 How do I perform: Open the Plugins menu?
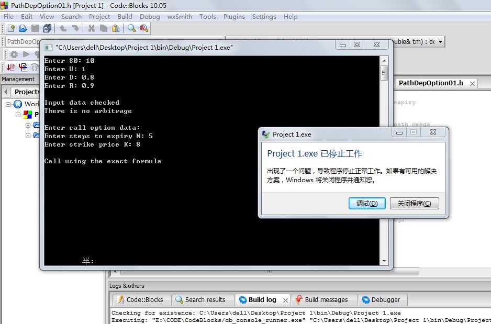pos(234,17)
